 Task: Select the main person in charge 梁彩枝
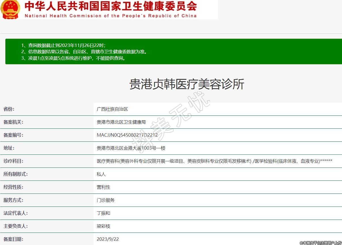pyautogui.click(x=103, y=226)
